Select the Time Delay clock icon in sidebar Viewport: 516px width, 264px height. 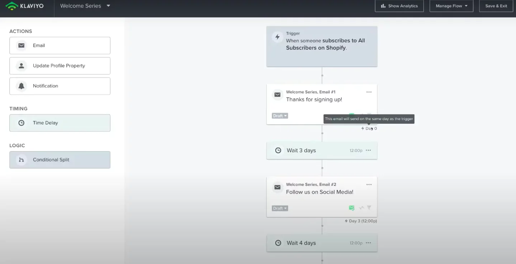point(22,123)
